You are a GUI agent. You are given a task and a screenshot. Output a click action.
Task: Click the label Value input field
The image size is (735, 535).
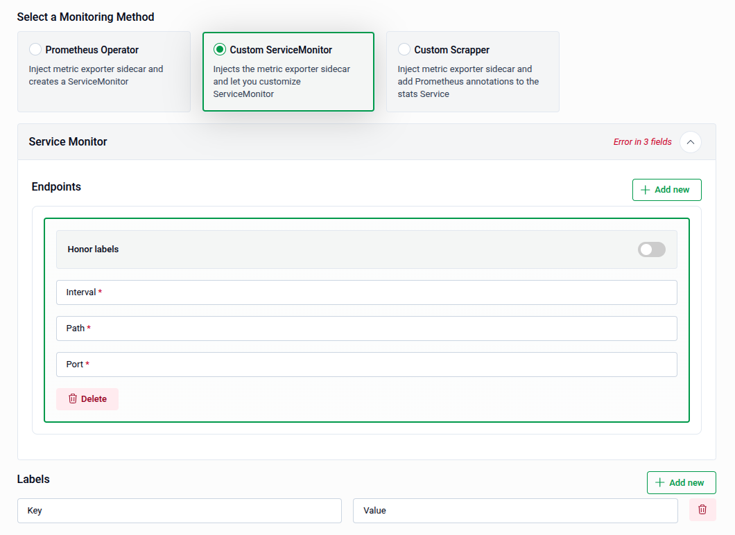[515, 510]
